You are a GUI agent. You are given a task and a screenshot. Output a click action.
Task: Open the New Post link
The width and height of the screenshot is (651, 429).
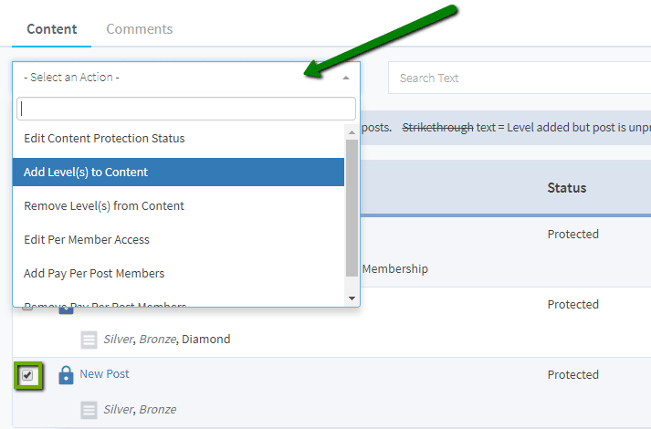coord(104,374)
